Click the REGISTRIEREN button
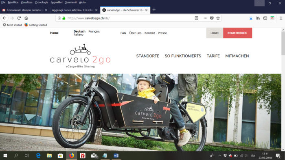This screenshot has height=160, width=285. [237, 33]
